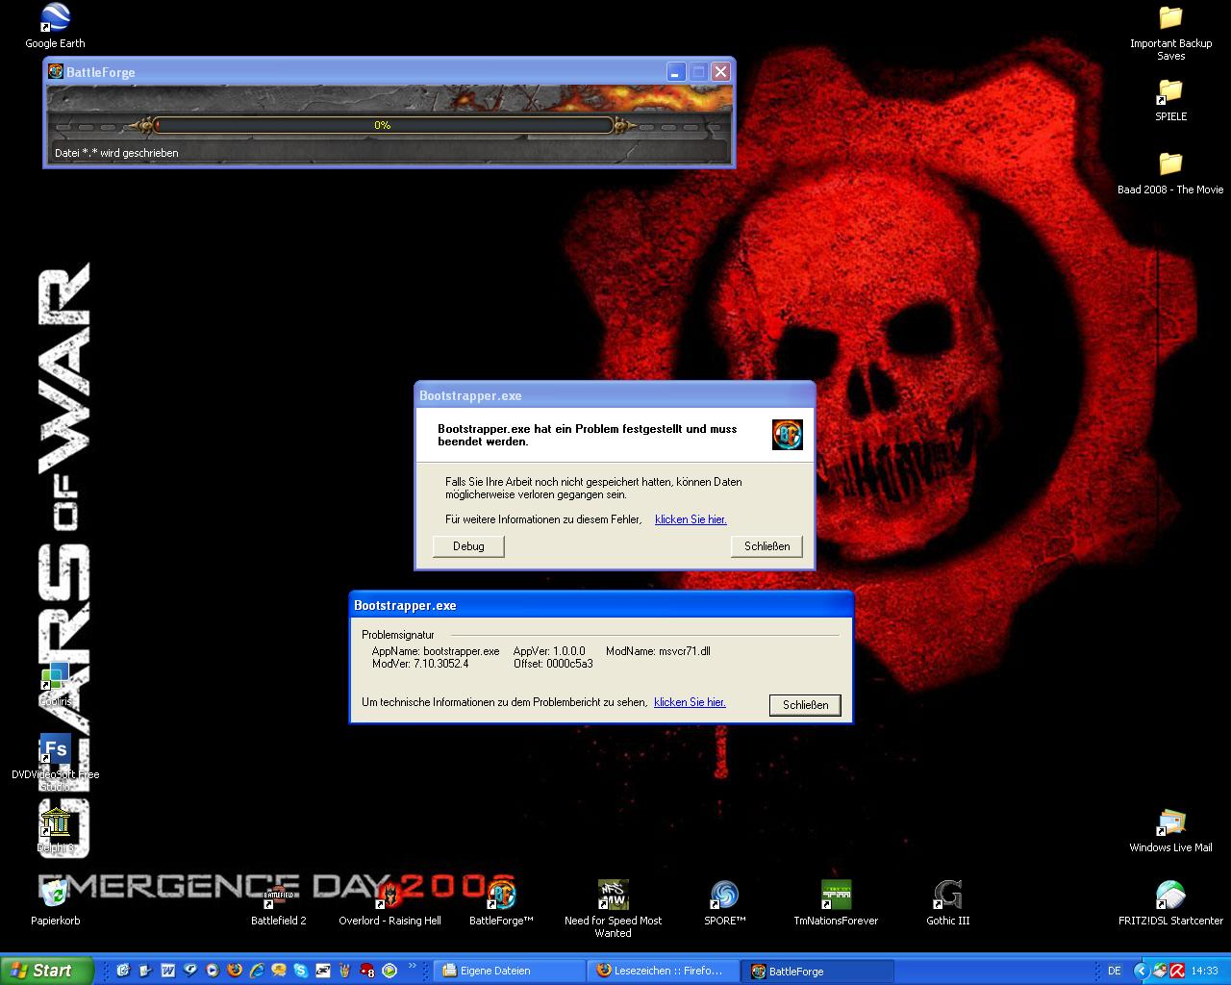The height and width of the screenshot is (985, 1231).
Task: Minimize the BattleForge installer window
Action: [676, 71]
